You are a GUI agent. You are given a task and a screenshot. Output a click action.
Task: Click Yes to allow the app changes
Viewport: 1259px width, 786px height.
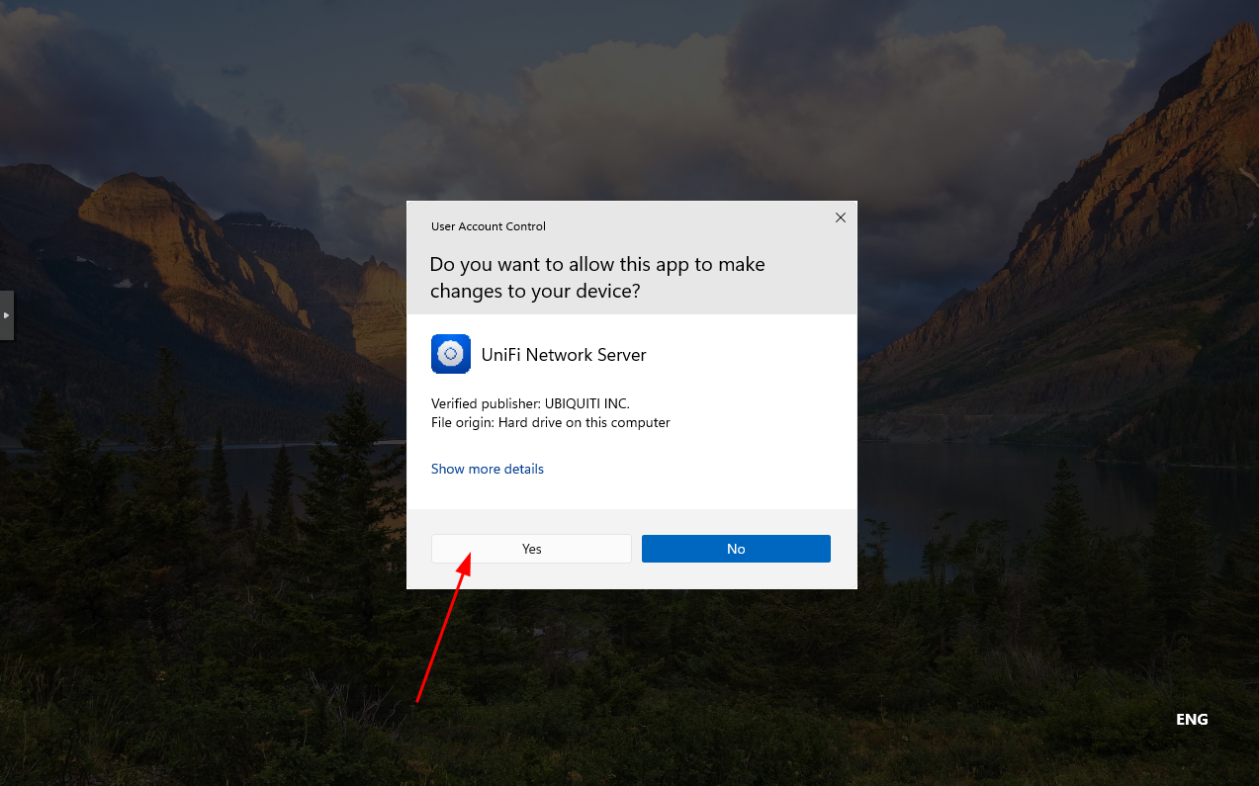(x=531, y=549)
